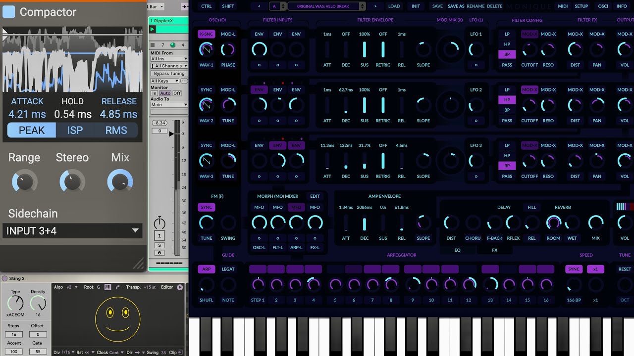Open the preset name dropdown ORIGINAL WAS: VELO BREAK
Screen dimensions: 634x356
click(x=326, y=6)
